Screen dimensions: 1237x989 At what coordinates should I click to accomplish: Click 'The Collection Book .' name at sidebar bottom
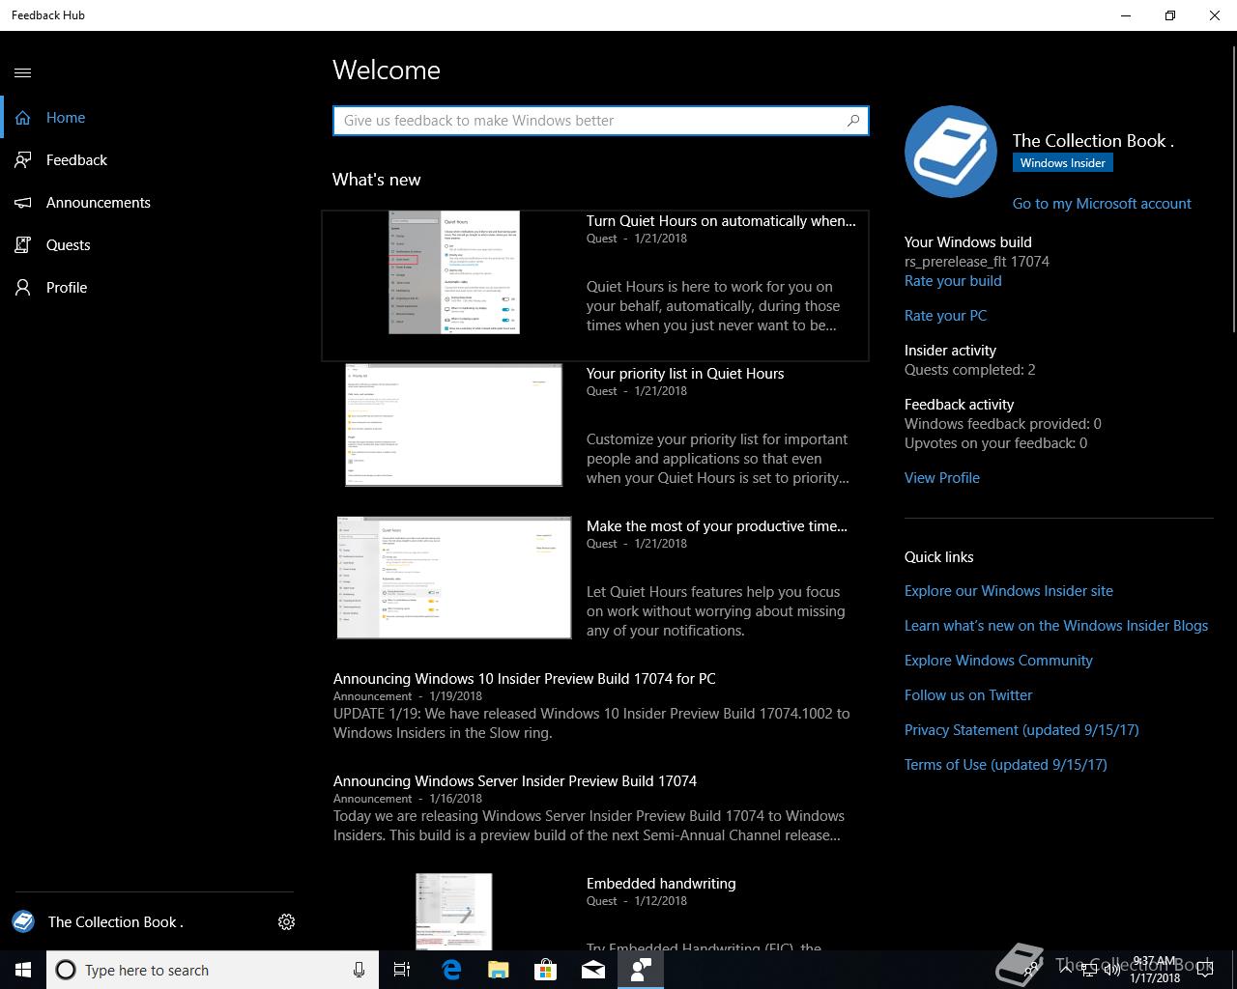[116, 922]
